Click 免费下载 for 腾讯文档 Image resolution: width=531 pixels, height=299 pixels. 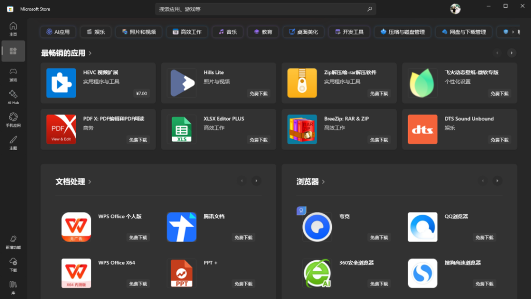pos(244,237)
